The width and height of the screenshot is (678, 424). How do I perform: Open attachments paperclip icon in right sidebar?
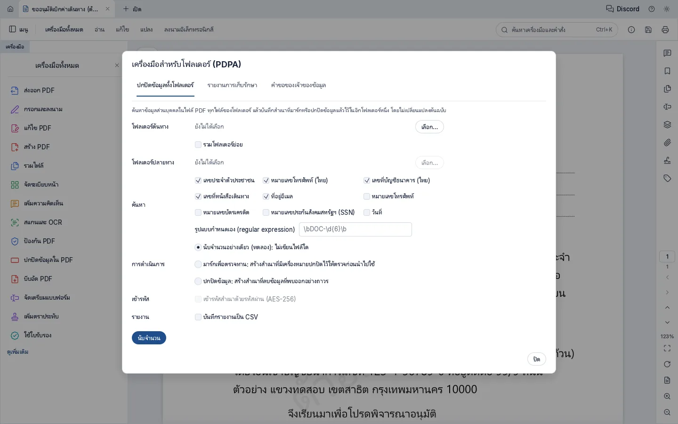(x=667, y=143)
